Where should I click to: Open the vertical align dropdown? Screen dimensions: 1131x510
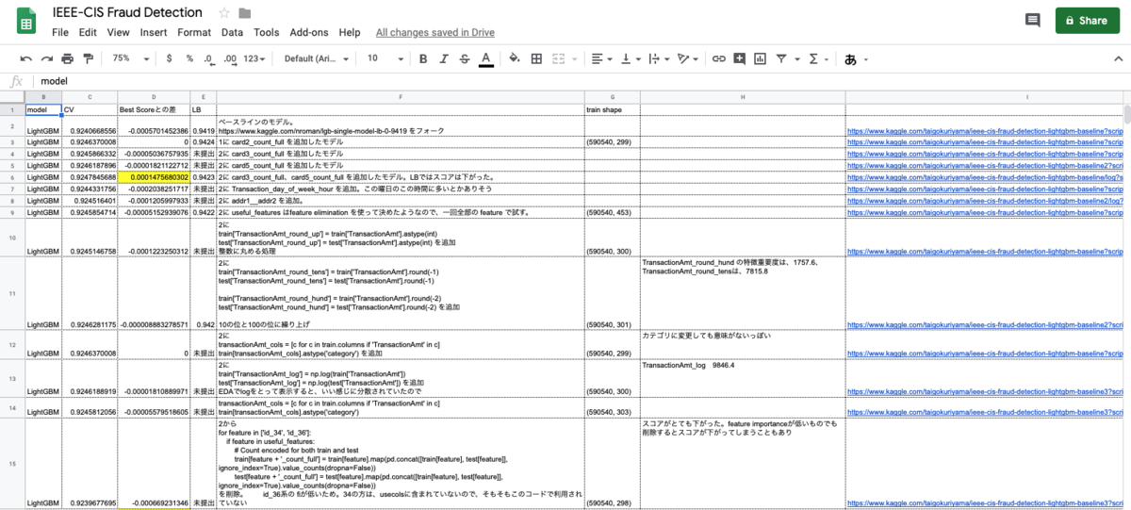(x=629, y=58)
